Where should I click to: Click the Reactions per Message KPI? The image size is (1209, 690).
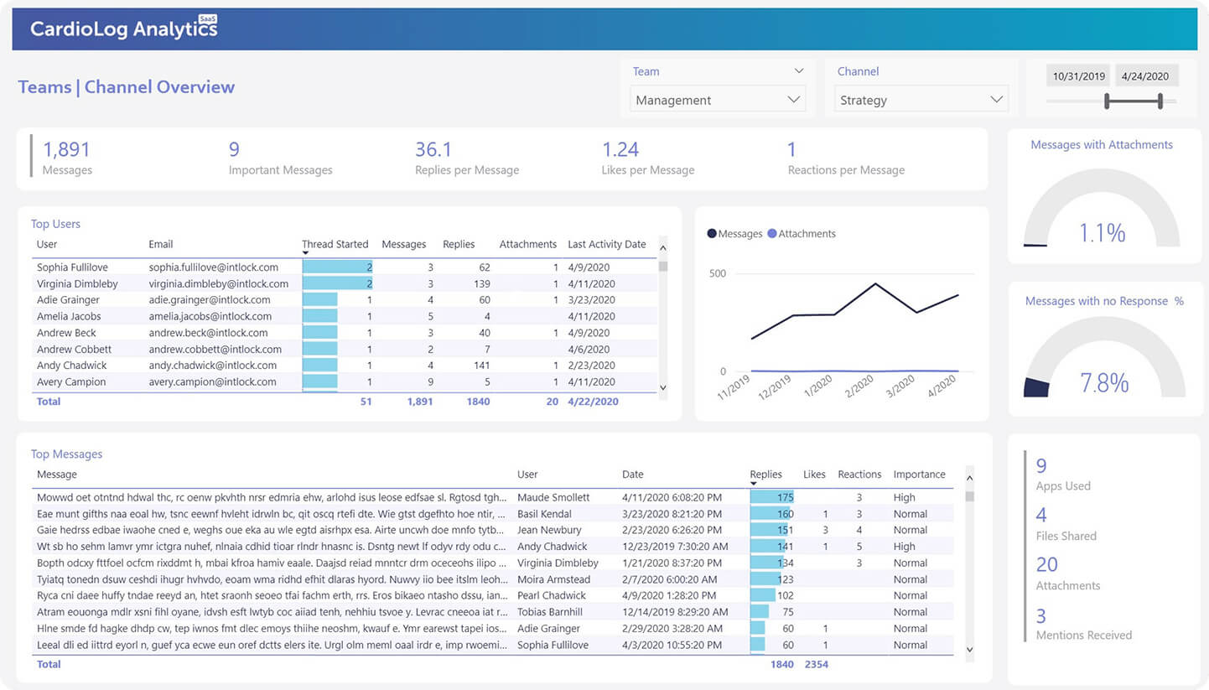[846, 158]
